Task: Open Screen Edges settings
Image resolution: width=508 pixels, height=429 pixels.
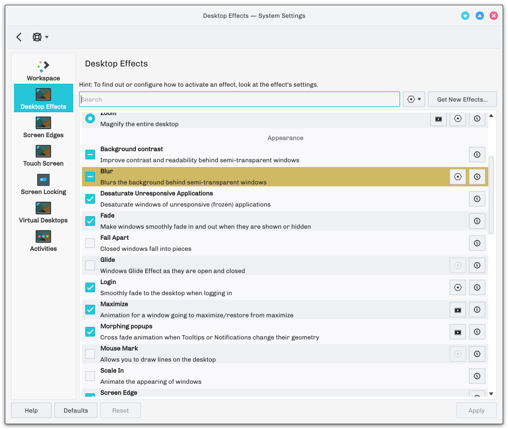Action: (x=43, y=127)
